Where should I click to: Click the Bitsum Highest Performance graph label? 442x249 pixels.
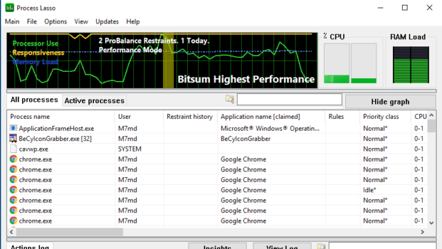[246, 79]
